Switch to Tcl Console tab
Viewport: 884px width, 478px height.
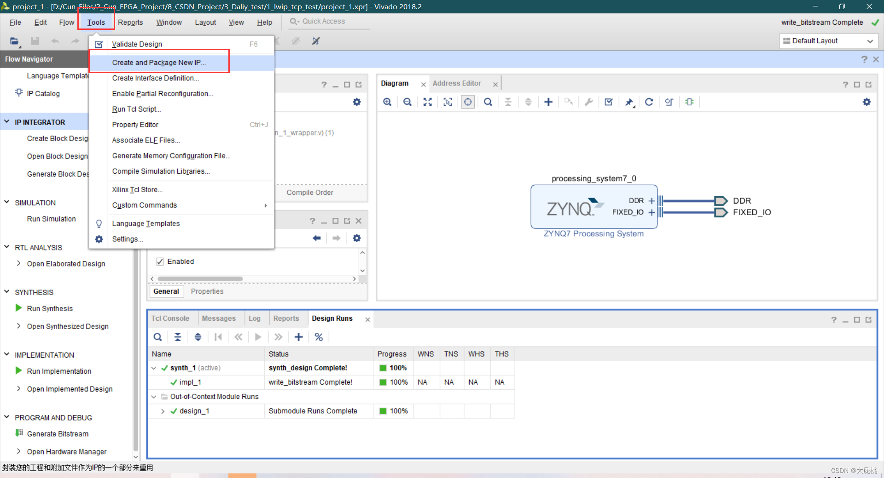(x=170, y=318)
